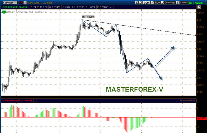Click the red -0.55735 oscillator axis tag
The width and height of the screenshot is (207, 133).
(x=202, y=118)
